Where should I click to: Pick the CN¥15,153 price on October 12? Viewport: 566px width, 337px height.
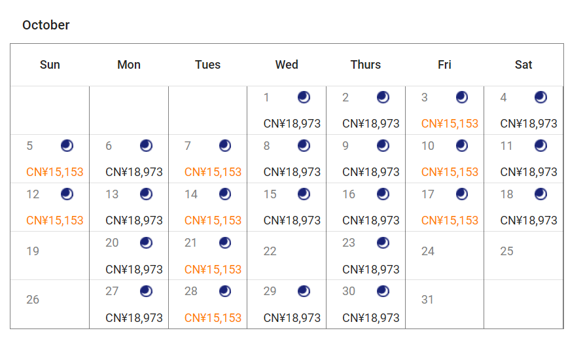(55, 221)
